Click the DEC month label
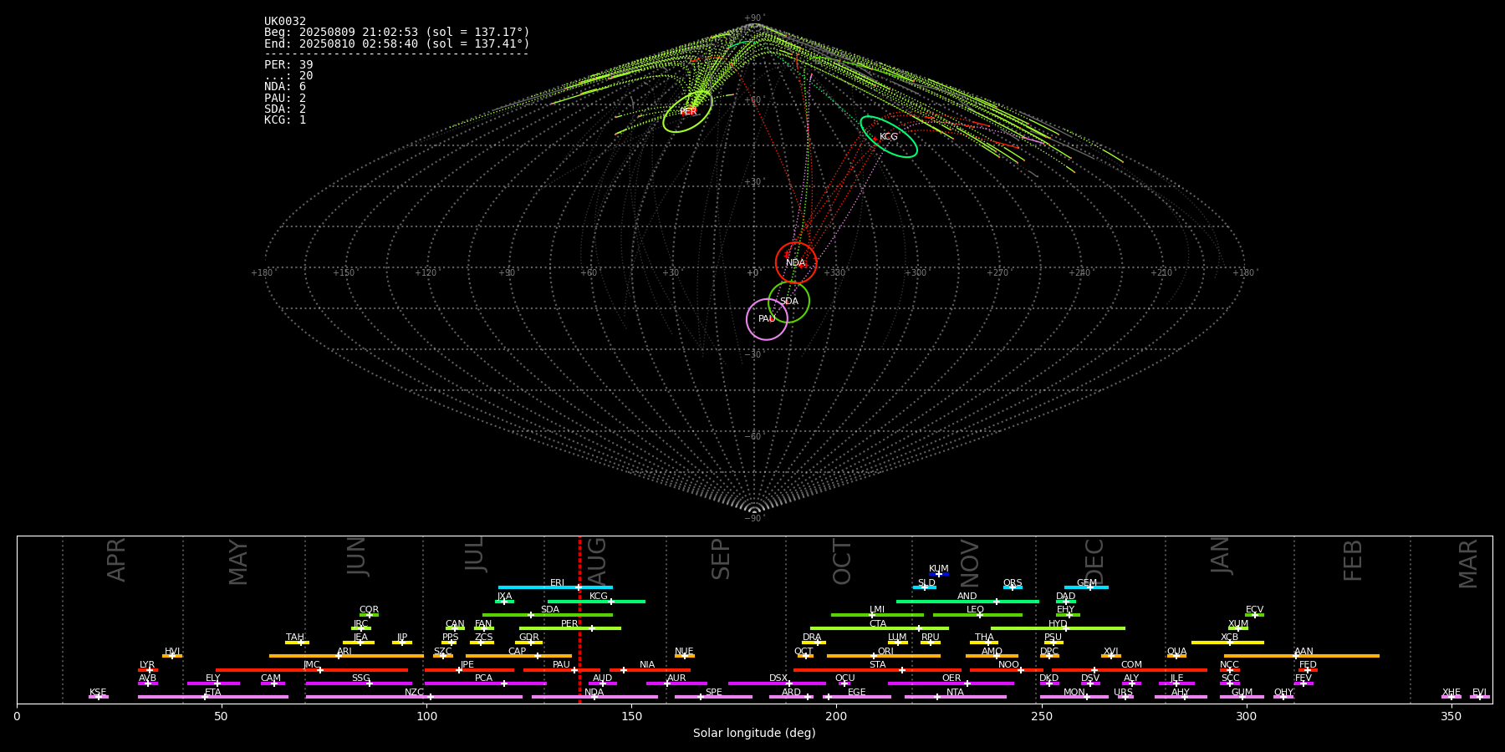1505x752 pixels. 1094,561
